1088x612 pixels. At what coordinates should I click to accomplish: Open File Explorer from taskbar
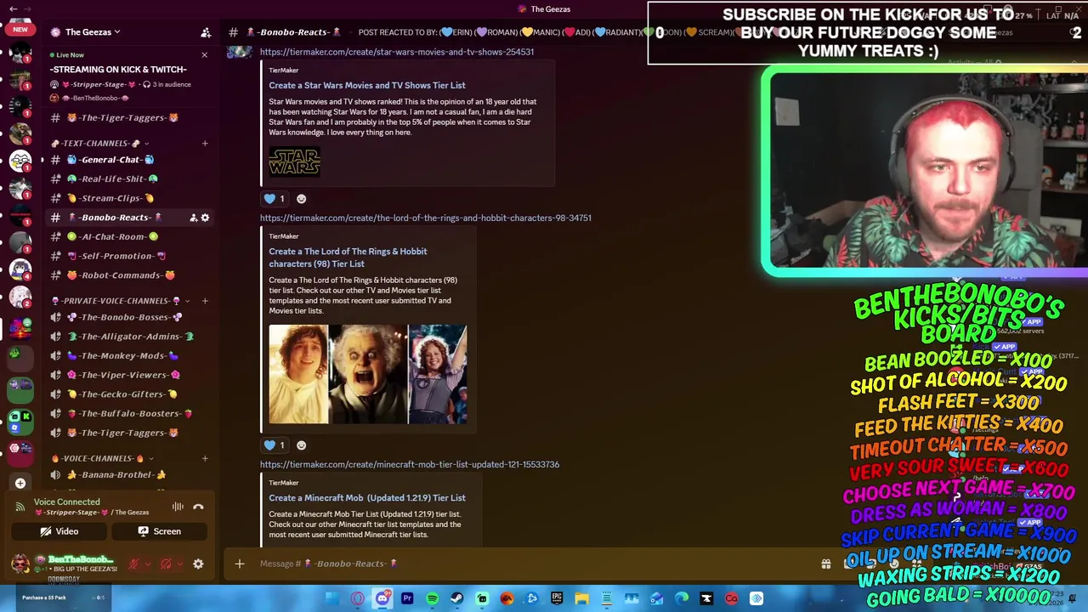pyautogui.click(x=581, y=598)
